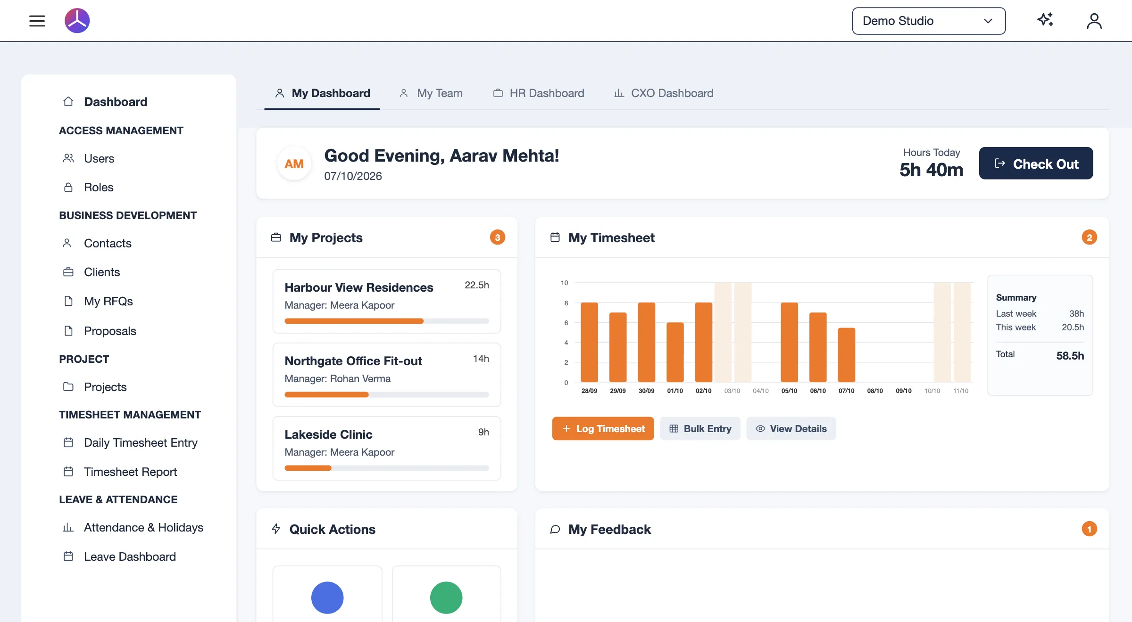Click the Check Out button
Screen dimensions: 1132x622
[1036, 164]
